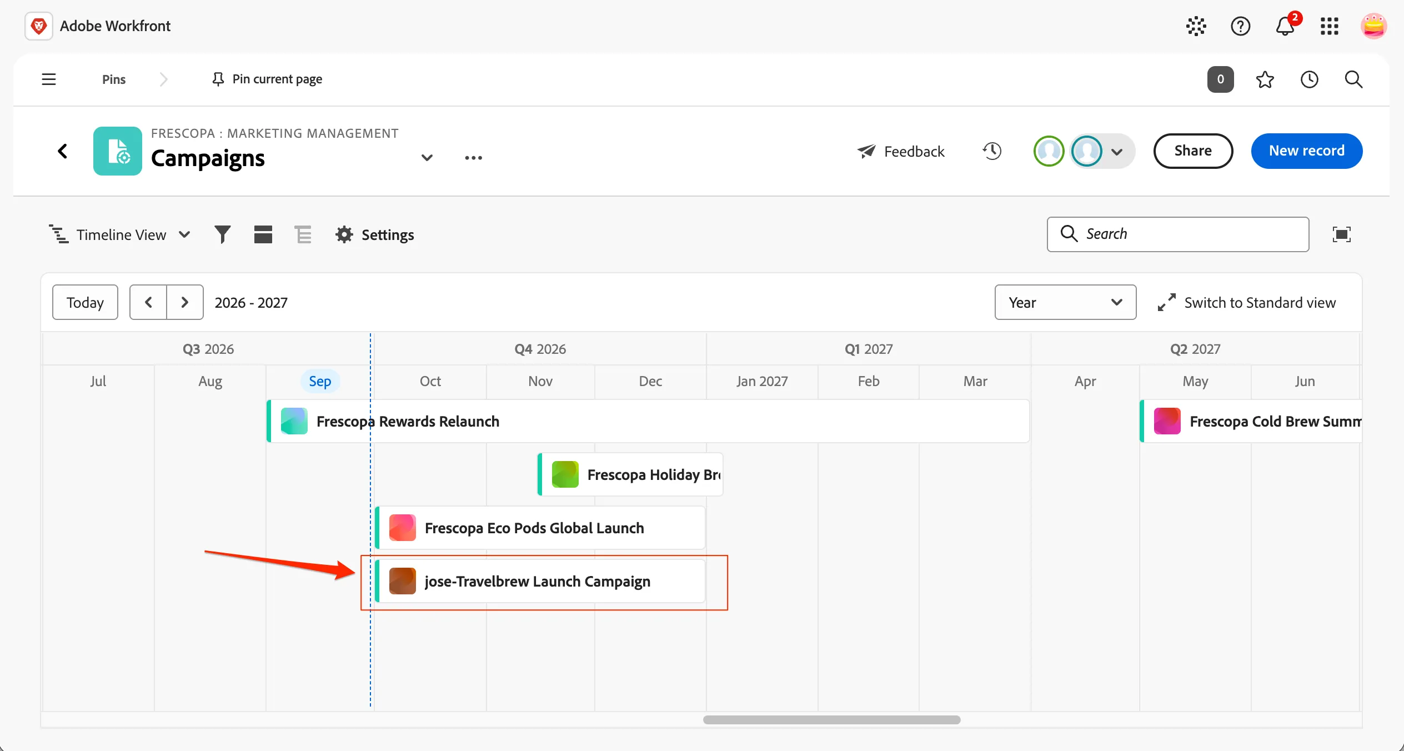Screen dimensions: 1404x751
Task: Open the version history icon
Action: pyautogui.click(x=992, y=151)
